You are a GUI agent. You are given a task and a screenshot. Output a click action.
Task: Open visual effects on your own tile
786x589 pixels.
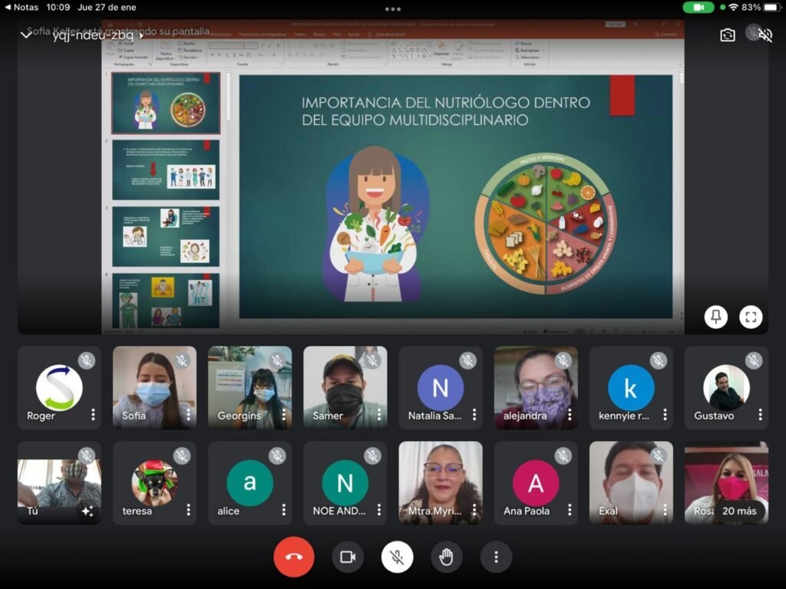(87, 512)
